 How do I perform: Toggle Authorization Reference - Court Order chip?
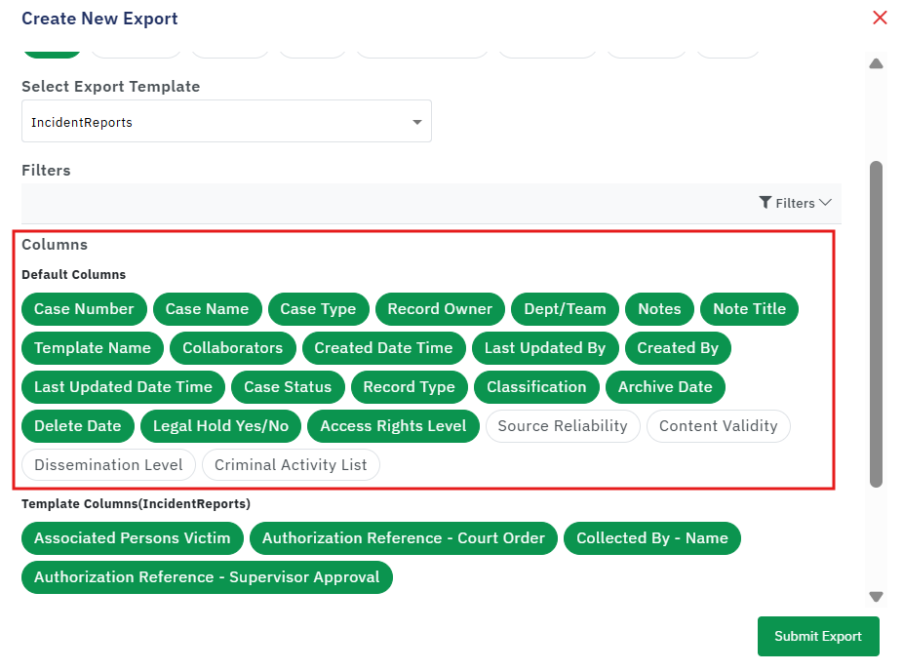404,538
